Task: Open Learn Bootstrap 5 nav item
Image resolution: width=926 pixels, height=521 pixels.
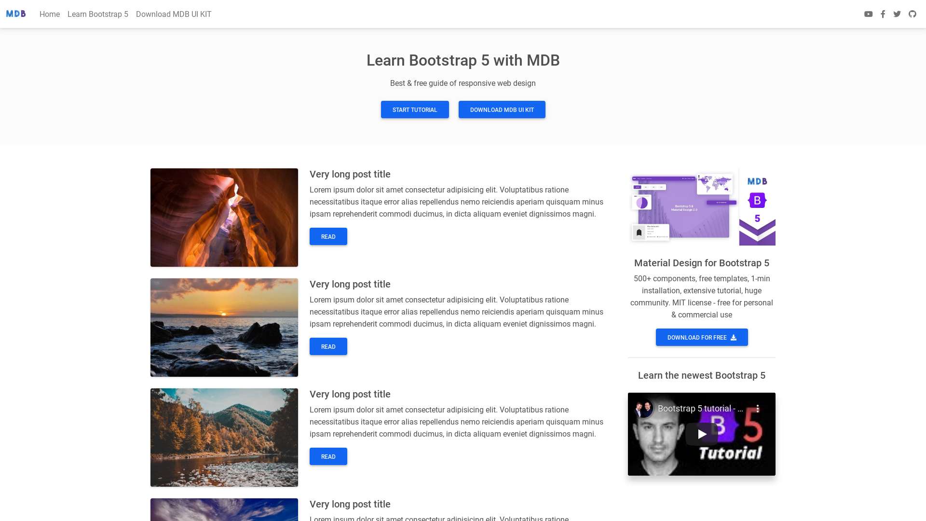Action: 98,14
